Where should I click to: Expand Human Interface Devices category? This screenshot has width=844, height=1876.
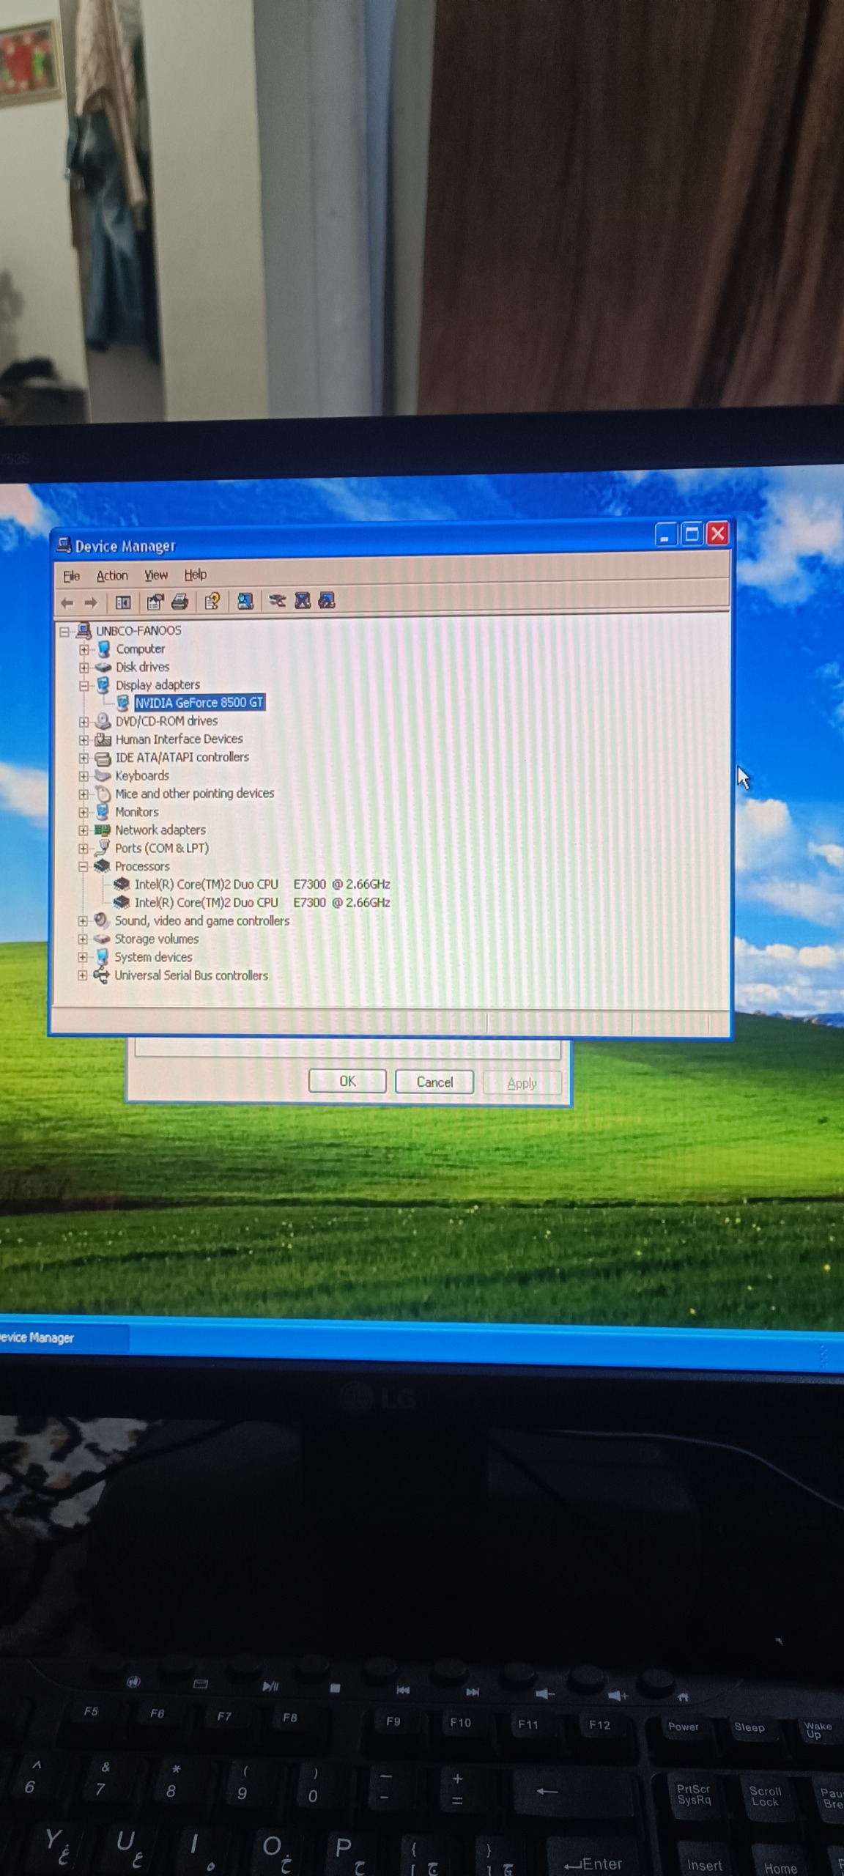click(x=84, y=740)
